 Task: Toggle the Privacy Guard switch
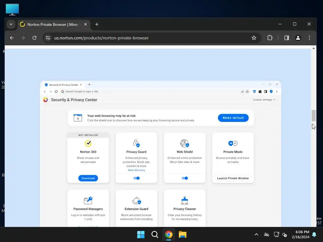point(136,178)
